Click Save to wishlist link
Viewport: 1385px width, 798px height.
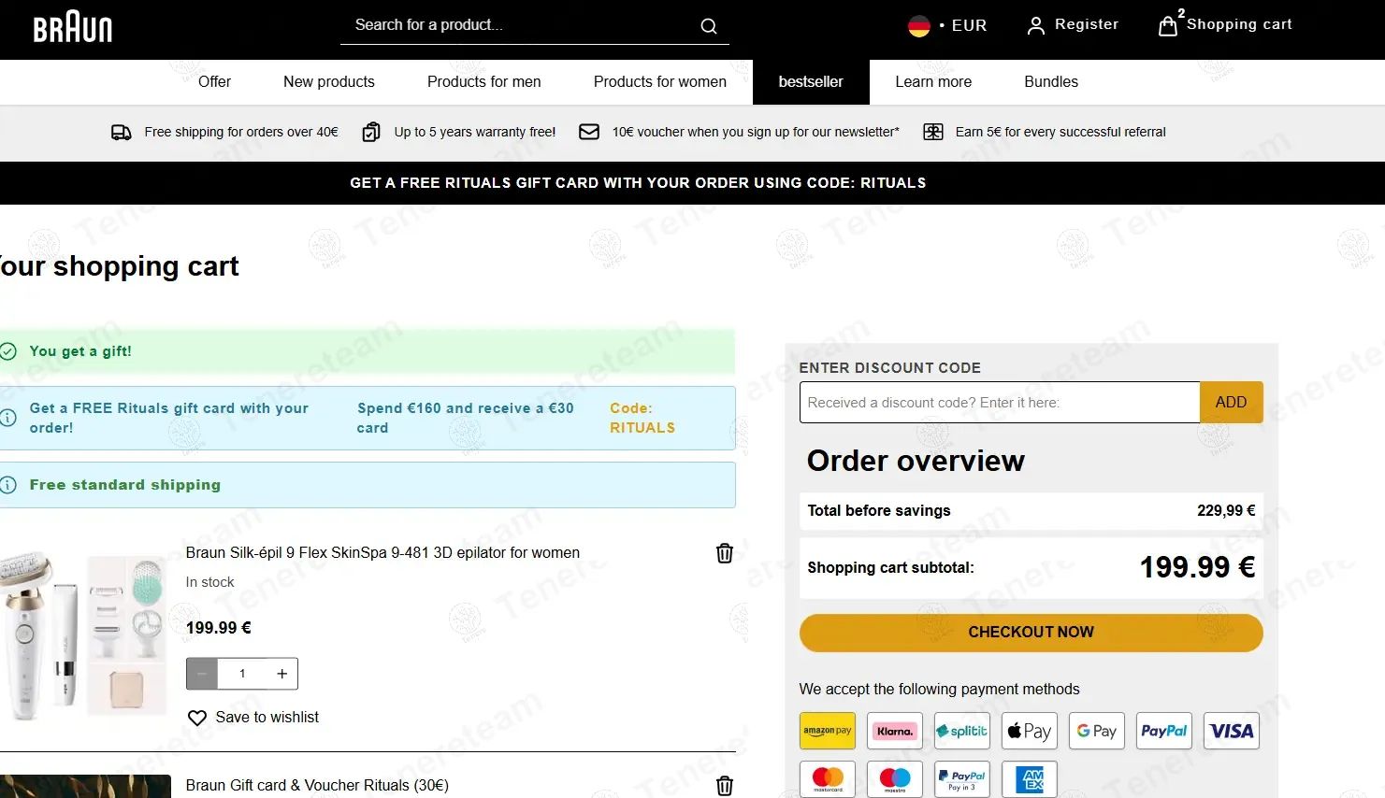click(267, 718)
